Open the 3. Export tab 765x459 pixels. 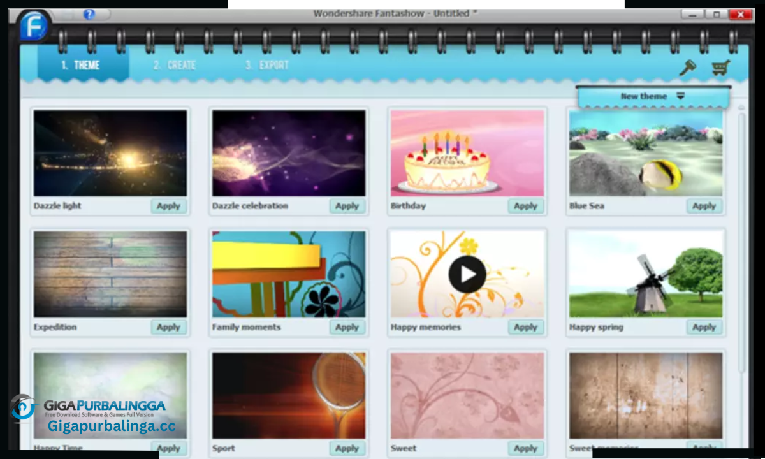tap(267, 65)
